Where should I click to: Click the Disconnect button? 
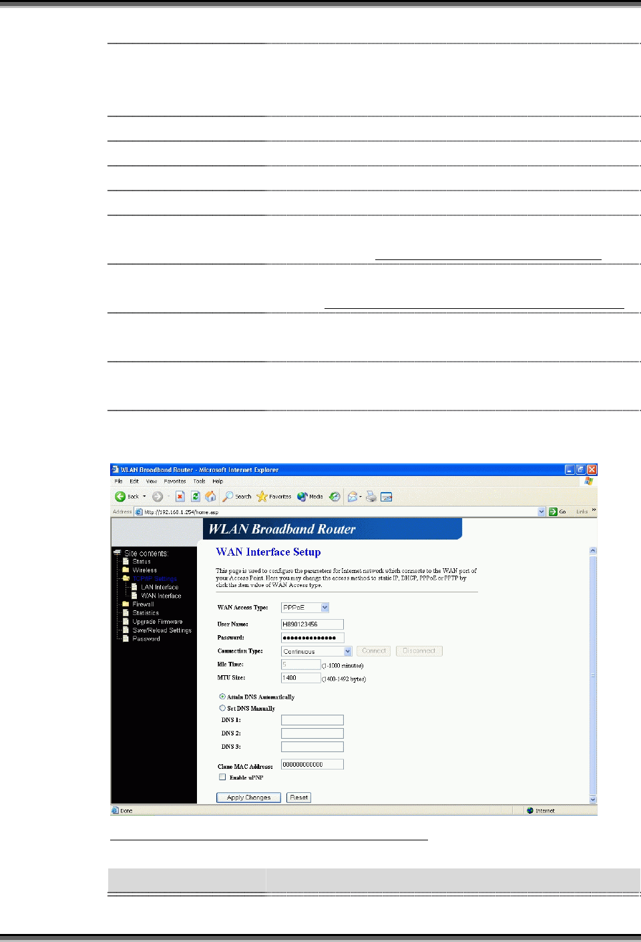coord(419,651)
